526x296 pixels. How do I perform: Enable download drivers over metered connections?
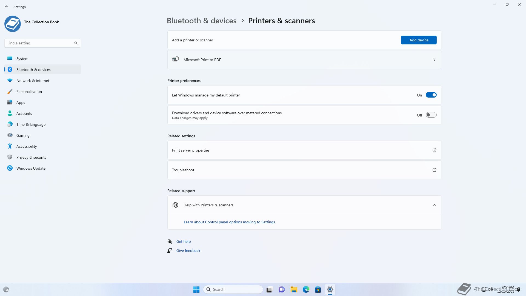pyautogui.click(x=431, y=115)
